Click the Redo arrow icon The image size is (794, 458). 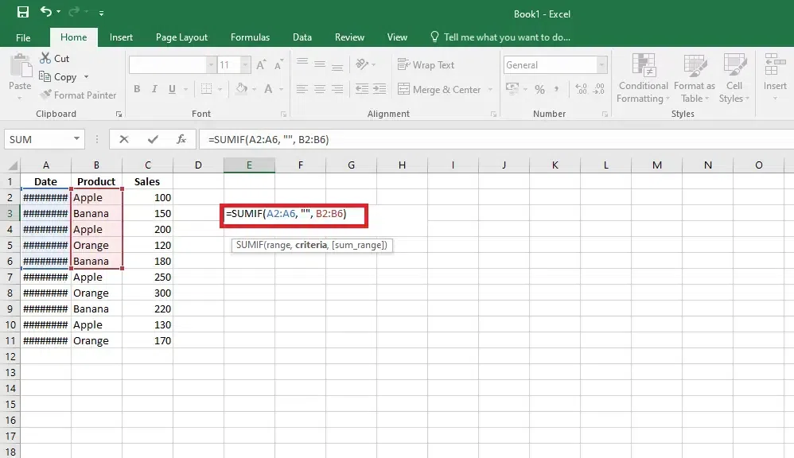click(x=74, y=11)
